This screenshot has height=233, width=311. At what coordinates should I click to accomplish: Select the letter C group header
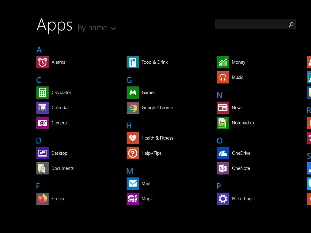(39, 80)
